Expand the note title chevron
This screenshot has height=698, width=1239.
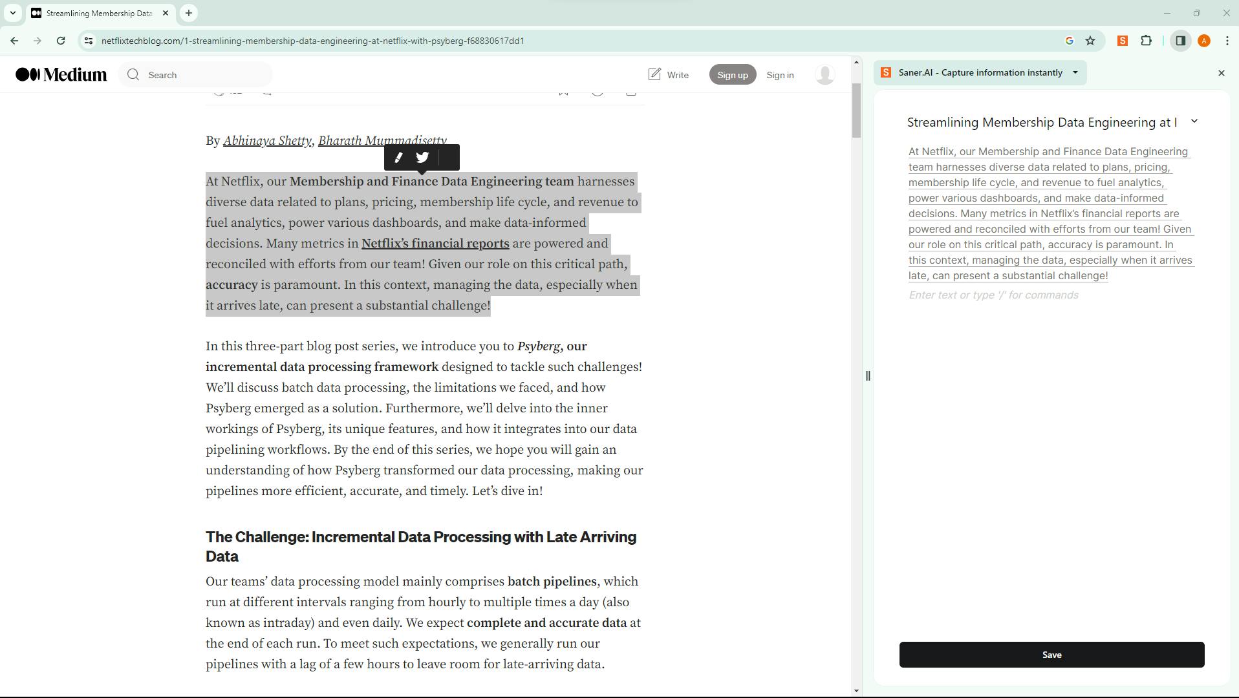tap(1194, 122)
